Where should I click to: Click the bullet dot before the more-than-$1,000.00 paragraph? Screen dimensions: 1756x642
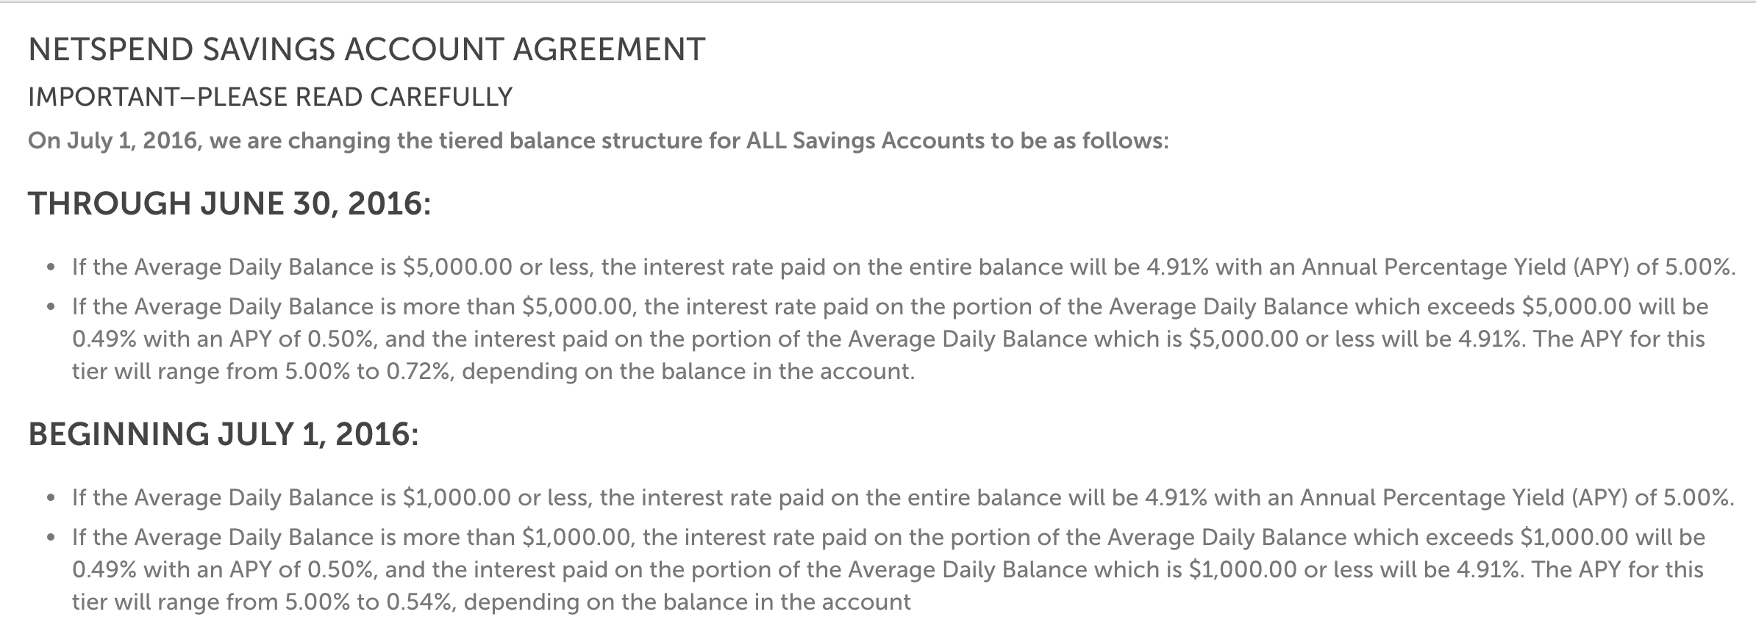[50, 538]
